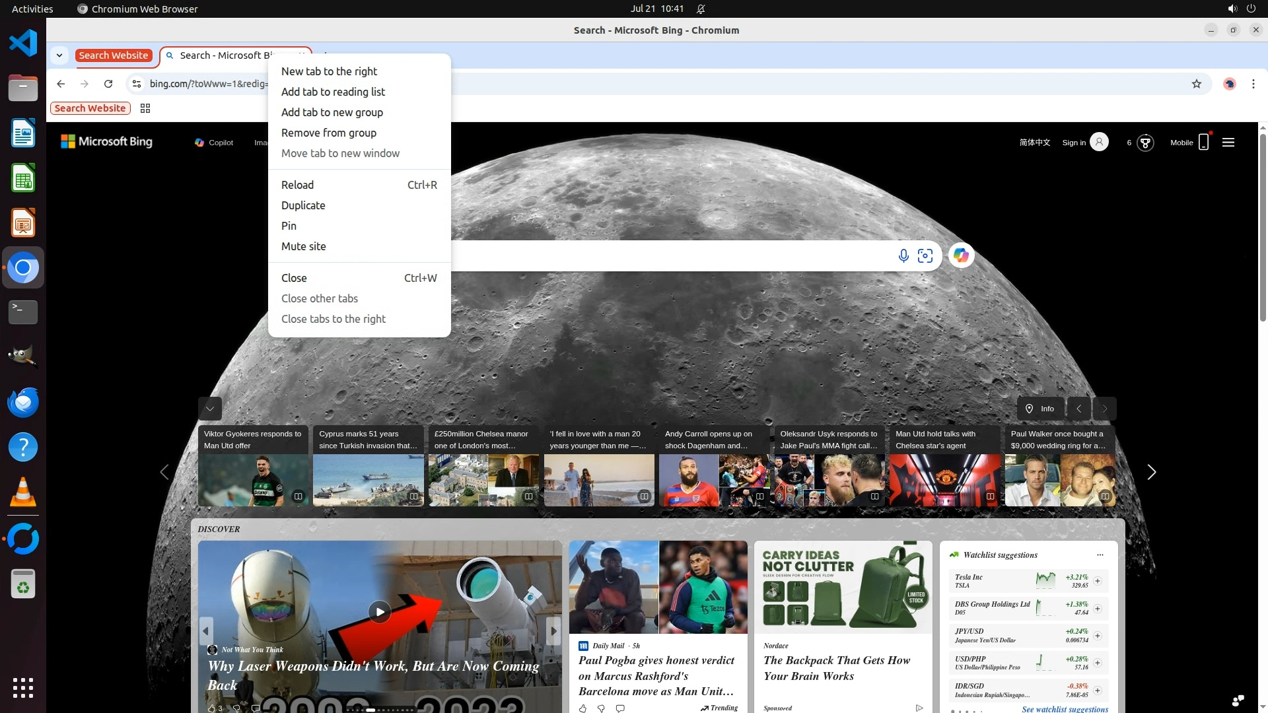Open visual search camera icon
Image resolution: width=1268 pixels, height=713 pixels.
click(925, 255)
